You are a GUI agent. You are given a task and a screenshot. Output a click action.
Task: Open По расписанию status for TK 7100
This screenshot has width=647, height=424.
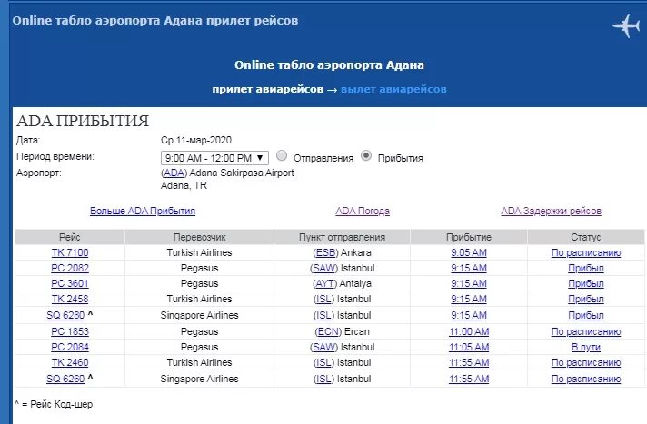pos(586,252)
